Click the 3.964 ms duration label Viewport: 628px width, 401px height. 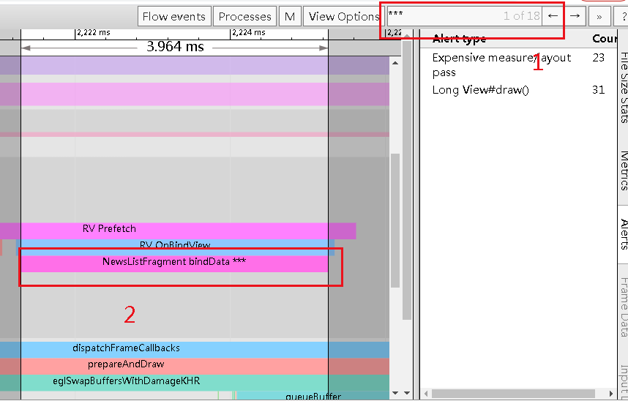click(175, 47)
